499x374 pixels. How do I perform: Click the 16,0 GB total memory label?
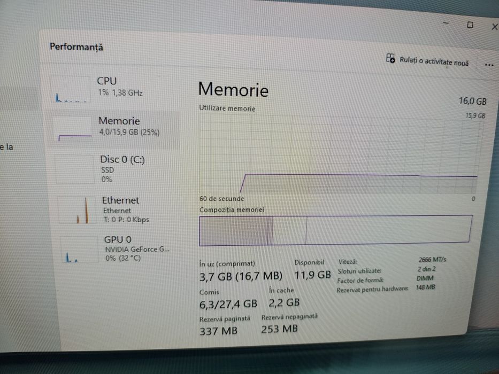(473, 102)
